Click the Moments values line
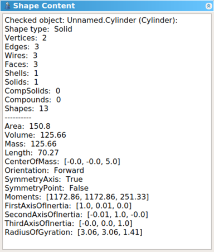 [x=77, y=197]
